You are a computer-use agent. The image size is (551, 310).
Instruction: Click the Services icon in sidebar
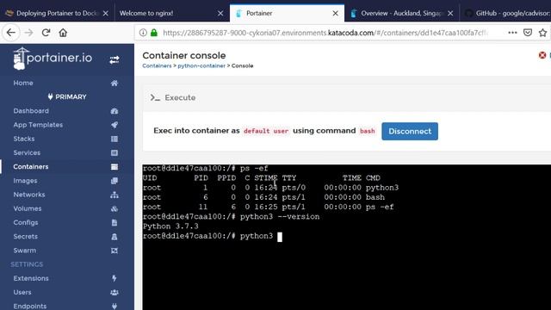pos(115,153)
